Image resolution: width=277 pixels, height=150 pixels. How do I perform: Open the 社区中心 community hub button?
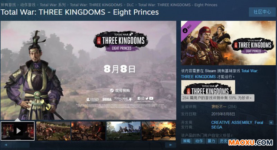[262, 12]
